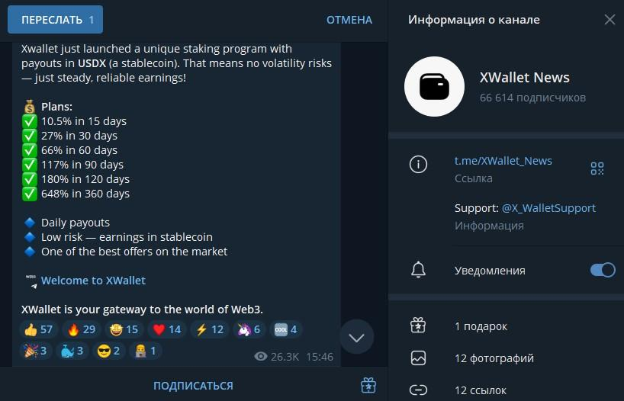
Task: Click the sunglasses emoji reaction with 2
Action: pos(108,351)
